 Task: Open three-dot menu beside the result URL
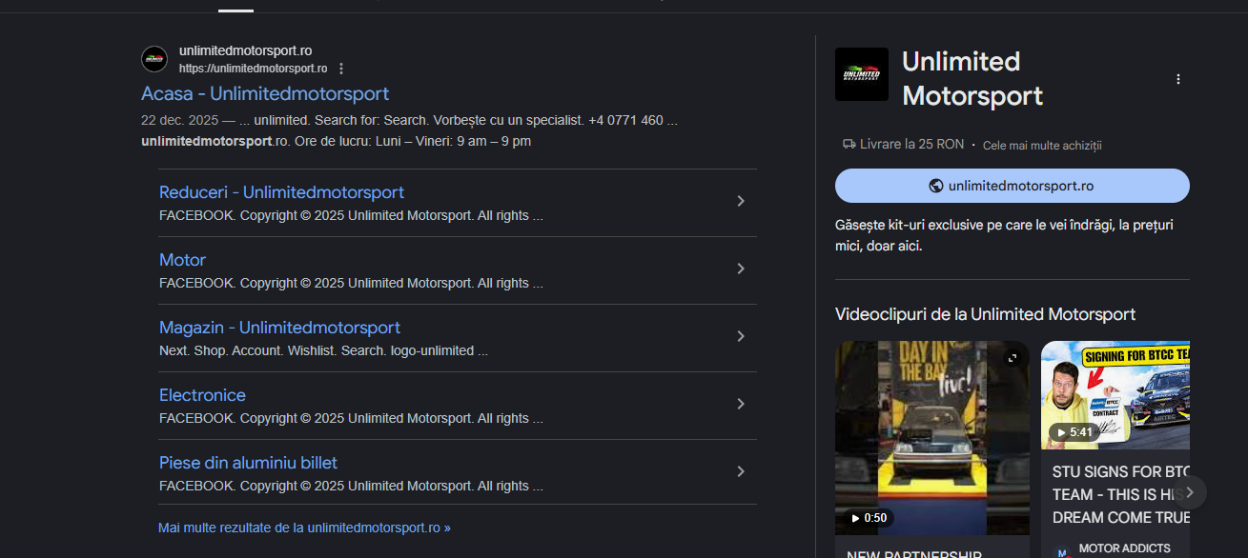pyautogui.click(x=341, y=69)
